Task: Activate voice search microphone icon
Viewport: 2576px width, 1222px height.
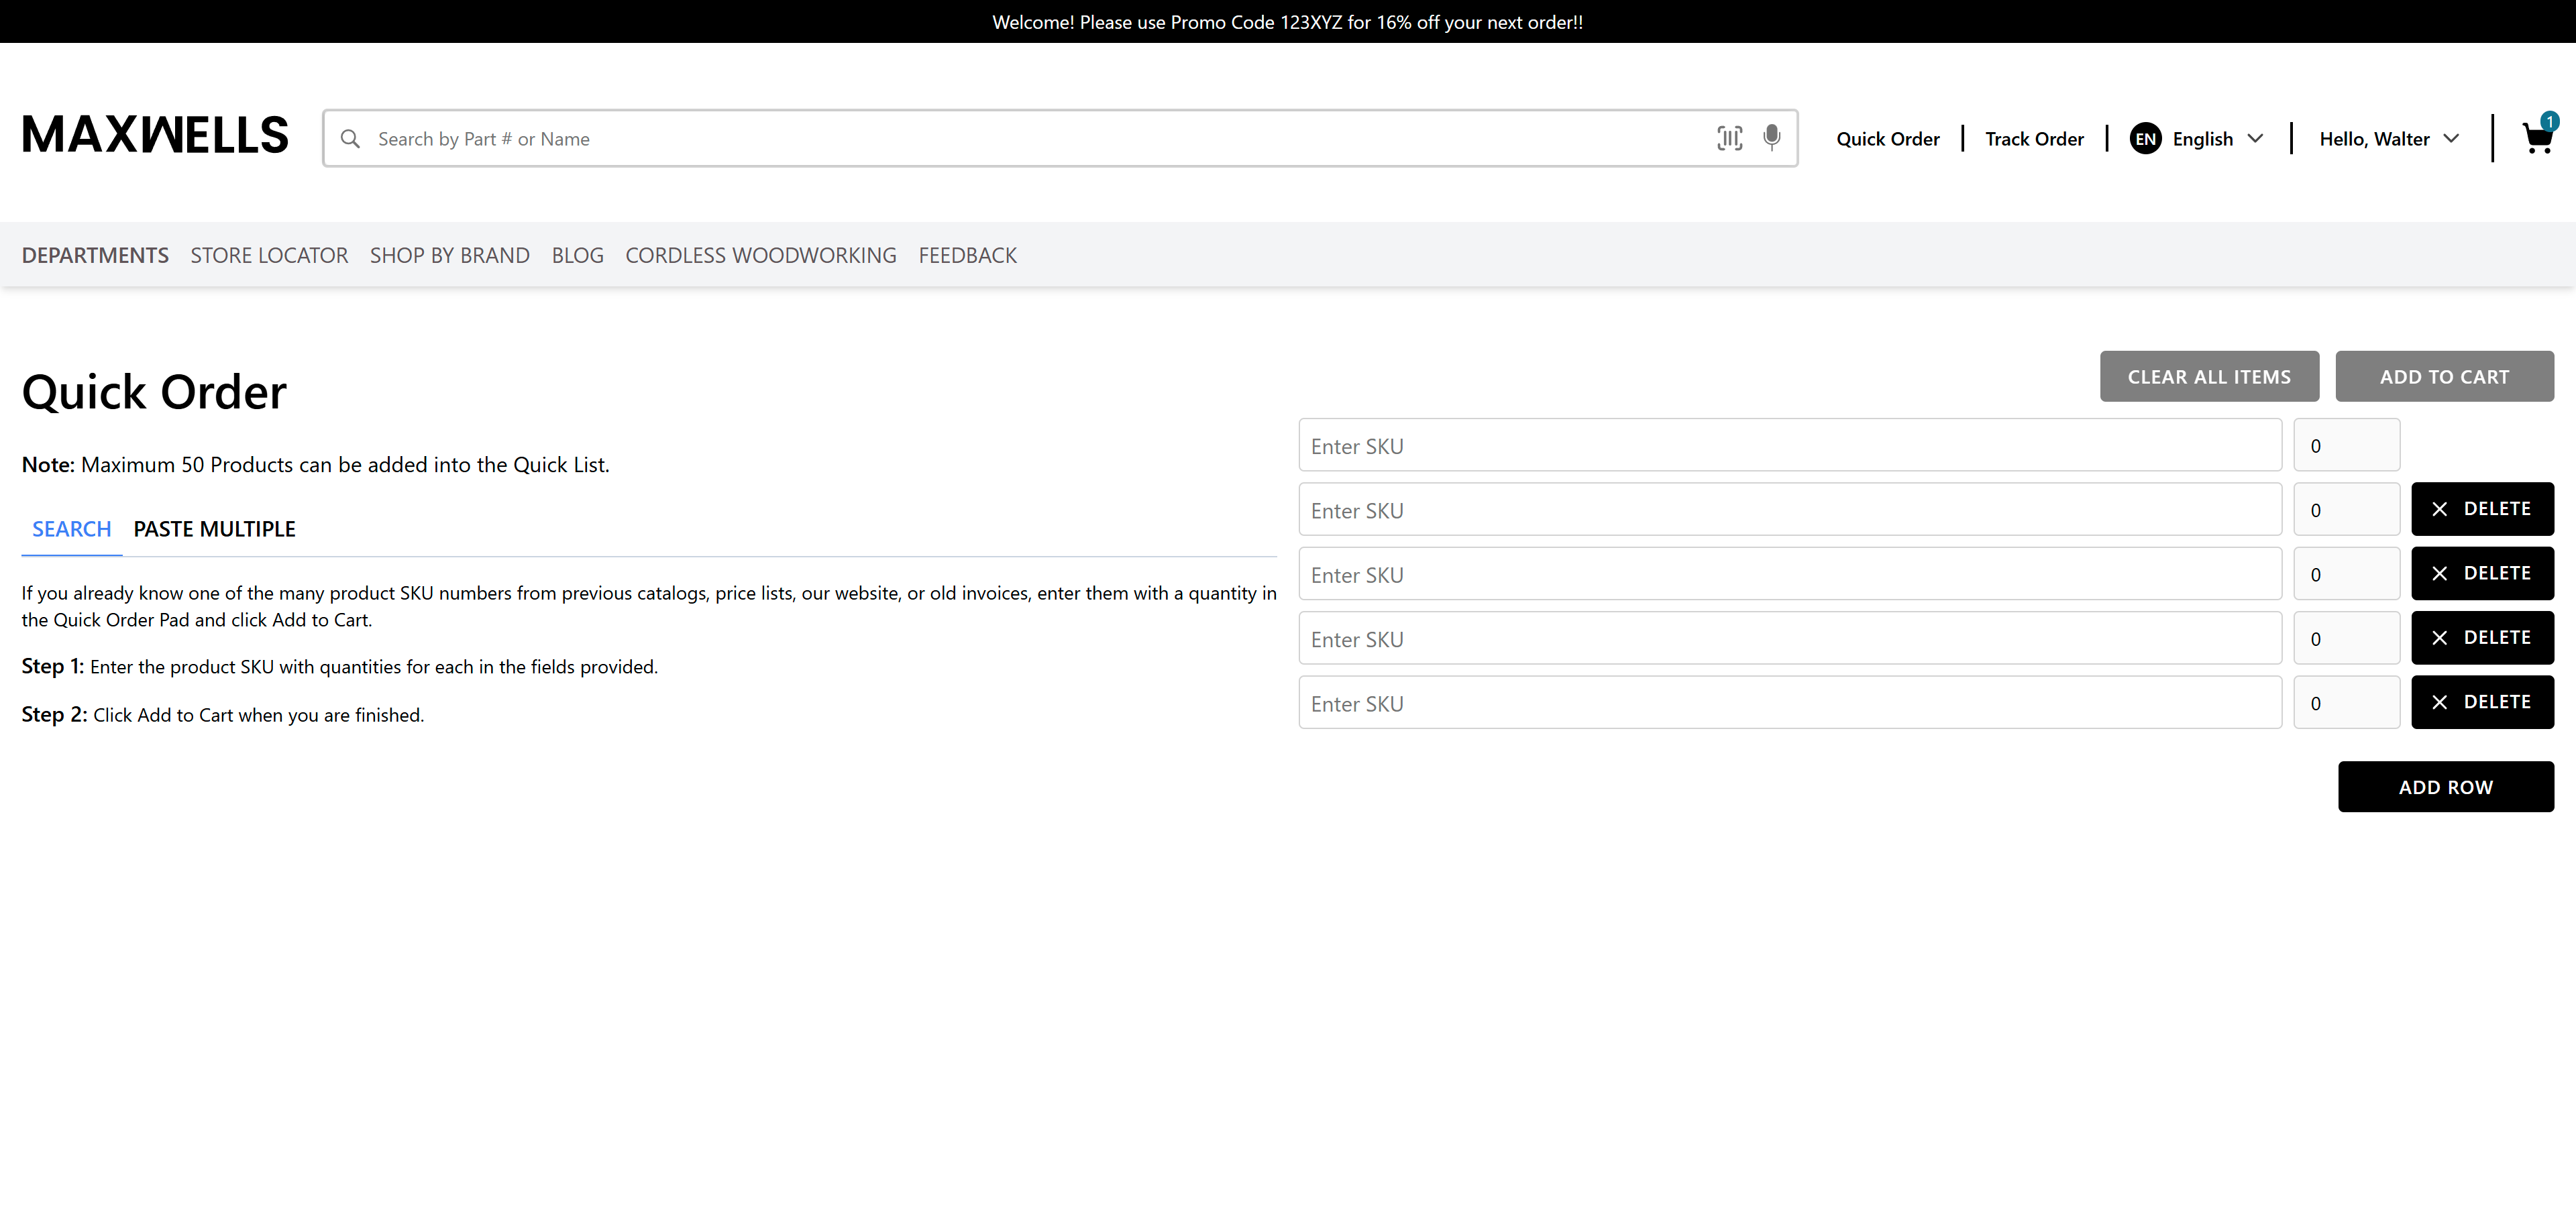Action: tap(1771, 137)
